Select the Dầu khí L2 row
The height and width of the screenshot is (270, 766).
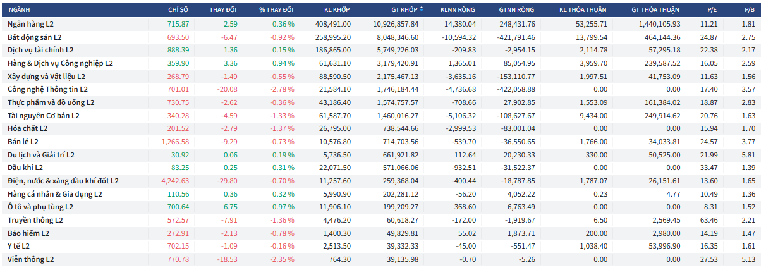(x=25, y=168)
